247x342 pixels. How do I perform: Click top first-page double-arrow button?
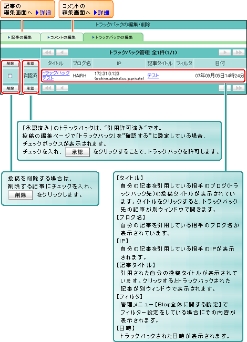tap(48, 53)
